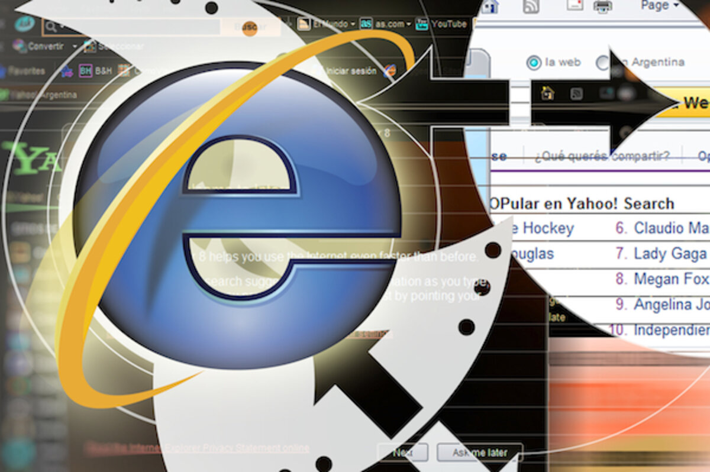Click the magnifier icon in search box
The image size is (710, 472).
click(50, 27)
